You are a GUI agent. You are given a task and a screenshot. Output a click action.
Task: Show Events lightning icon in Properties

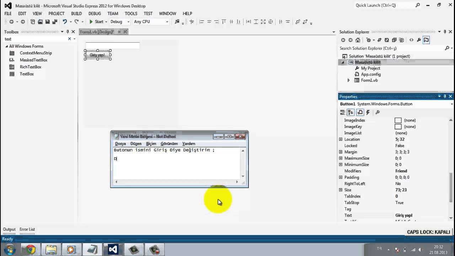pyautogui.click(x=368, y=112)
